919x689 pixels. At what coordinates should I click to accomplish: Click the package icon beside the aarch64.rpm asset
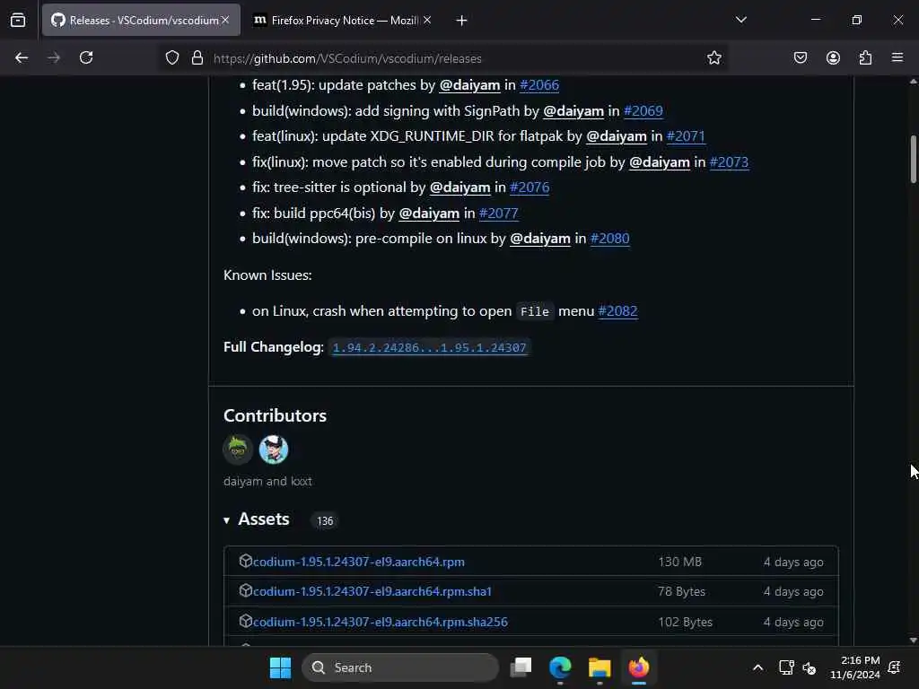point(245,562)
